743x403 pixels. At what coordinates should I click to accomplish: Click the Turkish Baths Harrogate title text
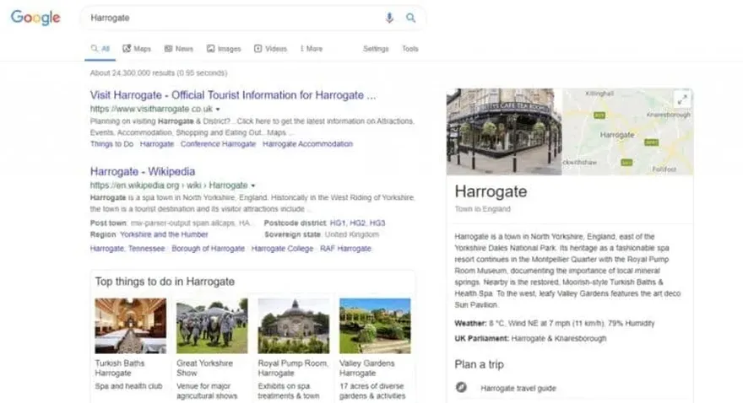click(119, 368)
